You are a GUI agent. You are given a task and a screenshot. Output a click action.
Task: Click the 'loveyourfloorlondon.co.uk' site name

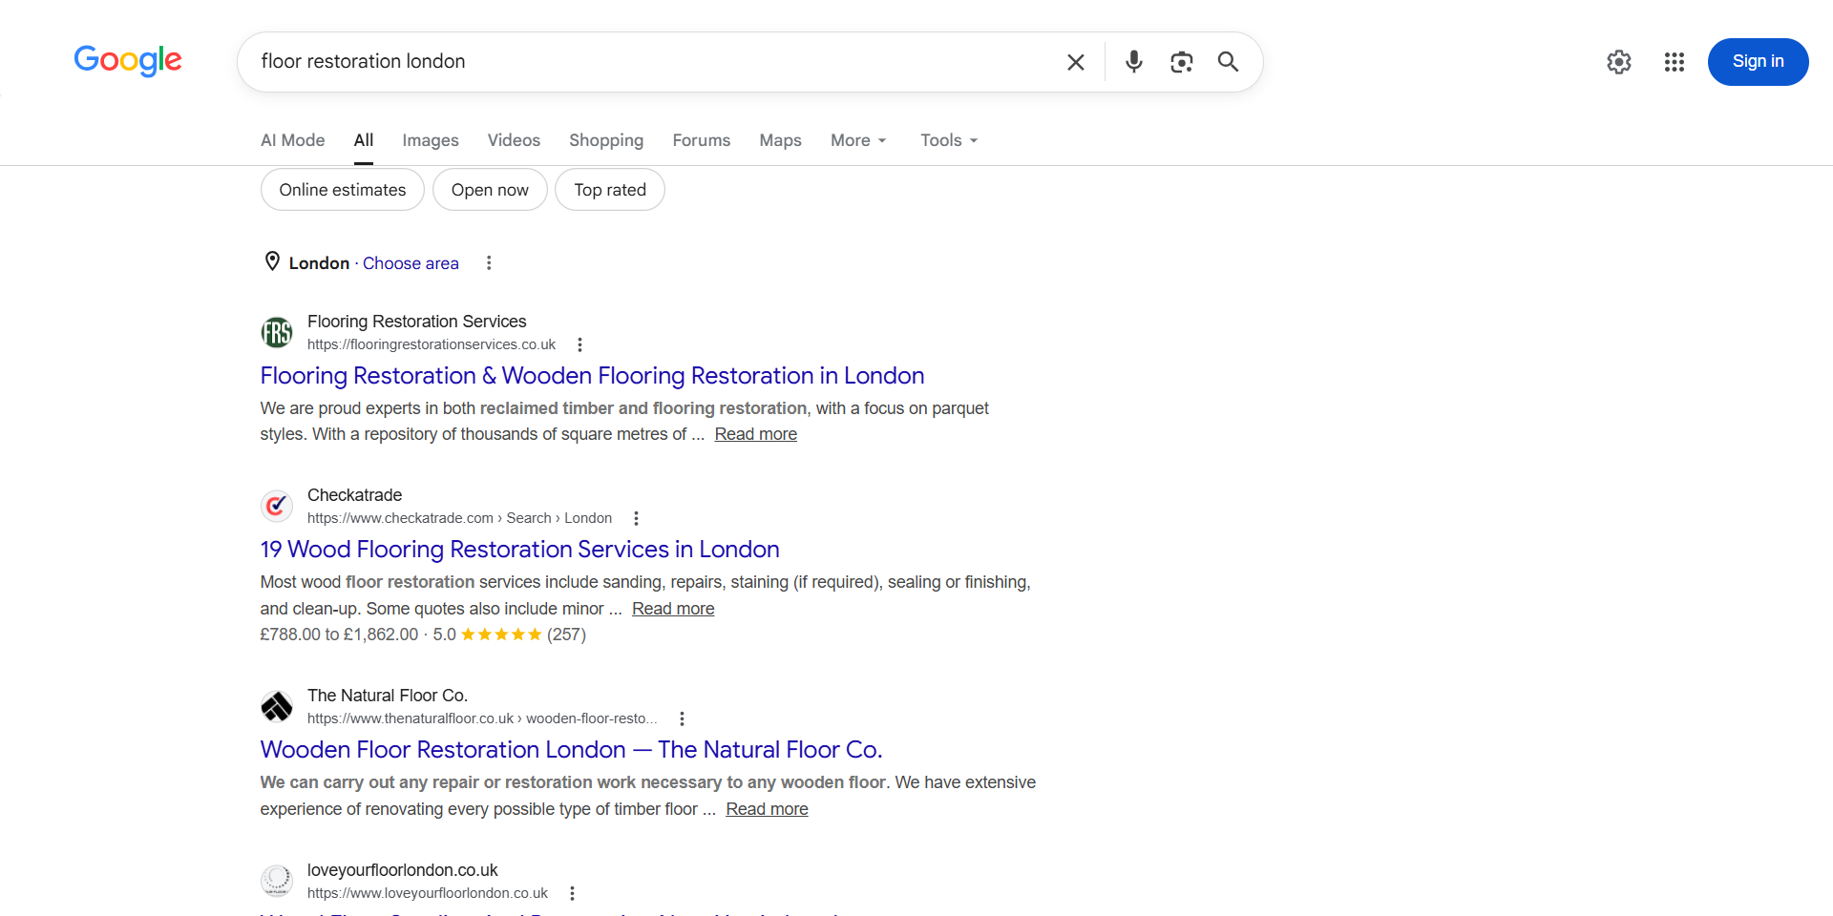coord(402,870)
